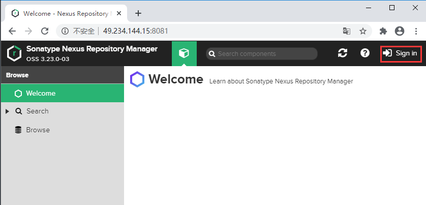426x205 pixels.
Task: Bookmark this page with the star icon
Action: [x=363, y=31]
